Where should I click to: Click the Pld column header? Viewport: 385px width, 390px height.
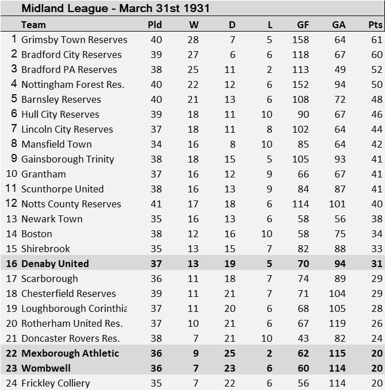click(x=155, y=25)
